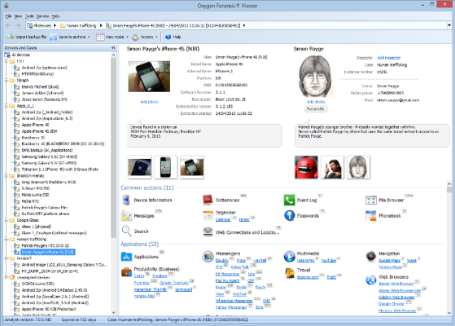Open Help from the toolbar

pos(173,37)
